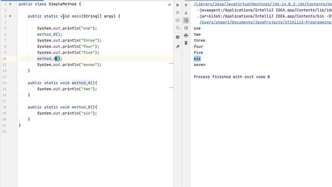Click method_B declaration on line 18
332x187 pixels.
(81, 107)
